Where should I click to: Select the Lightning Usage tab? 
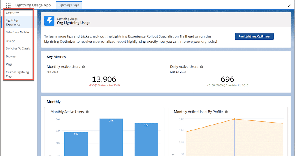click(x=69, y=5)
